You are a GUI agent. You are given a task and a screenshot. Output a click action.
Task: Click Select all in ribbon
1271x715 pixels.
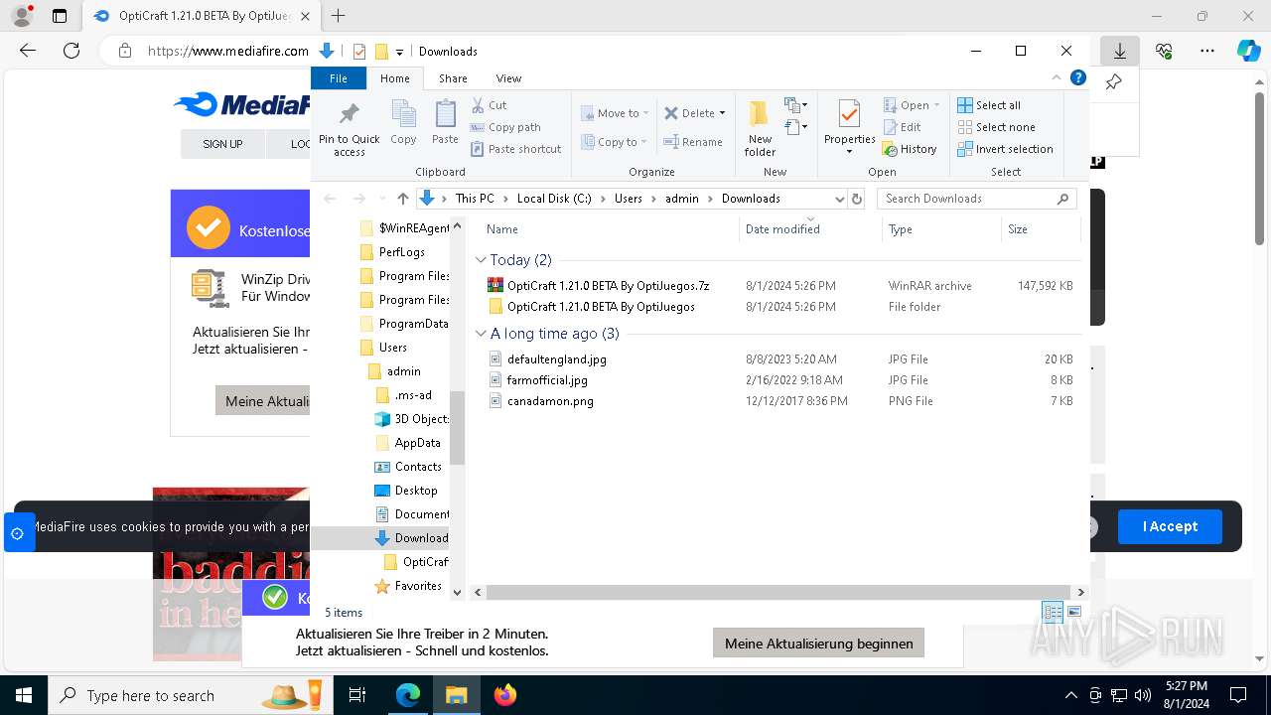989,105
